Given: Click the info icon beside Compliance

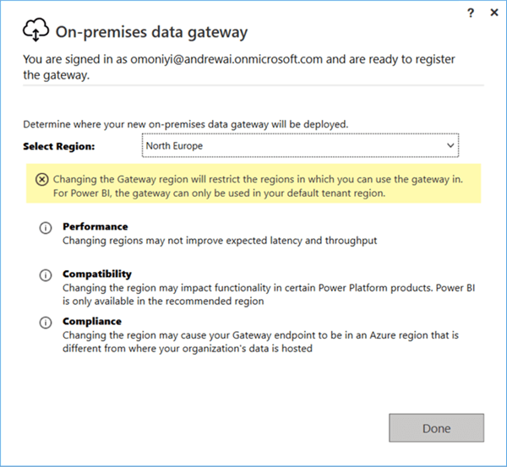Looking at the screenshot, I should 46,323.
